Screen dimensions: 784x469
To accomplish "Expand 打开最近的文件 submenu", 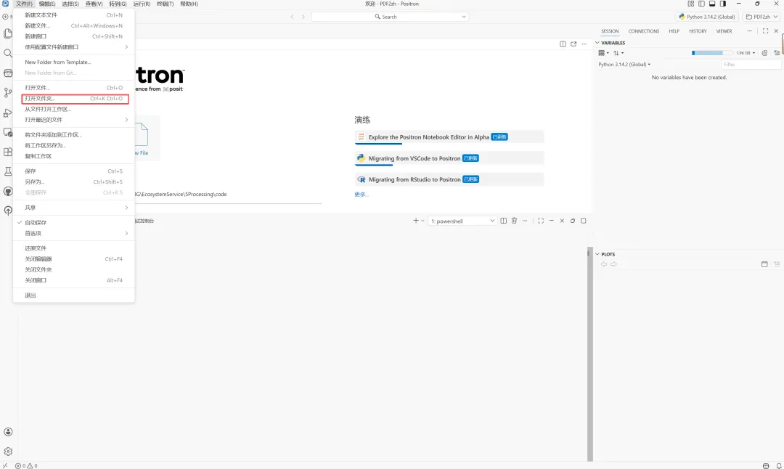I will (x=73, y=120).
